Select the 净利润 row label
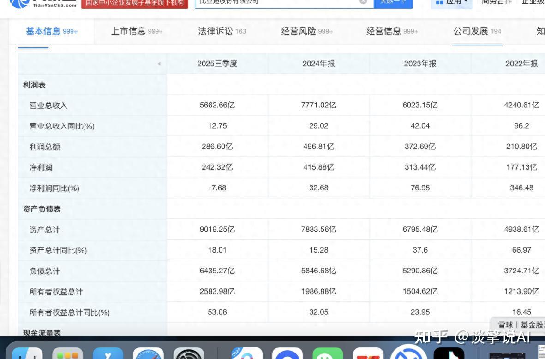This screenshot has height=359, width=545. pos(41,168)
